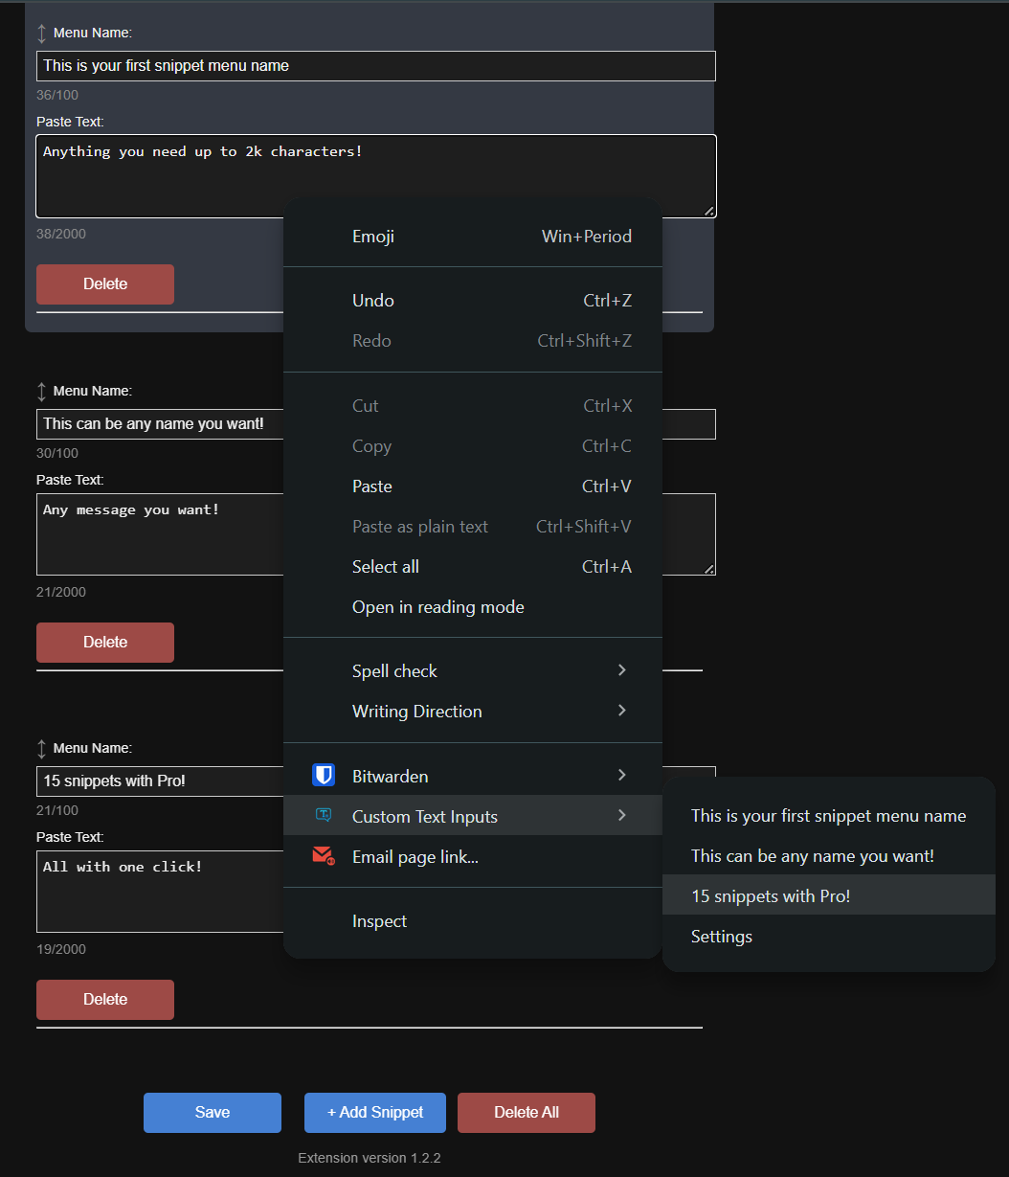Click the Bitwarden shield icon
Viewport: 1009px width, 1177px height.
[x=323, y=776]
